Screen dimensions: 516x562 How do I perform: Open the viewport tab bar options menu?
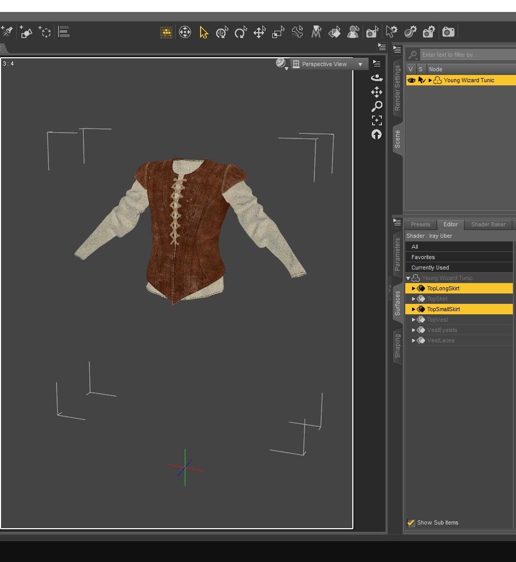click(x=382, y=47)
